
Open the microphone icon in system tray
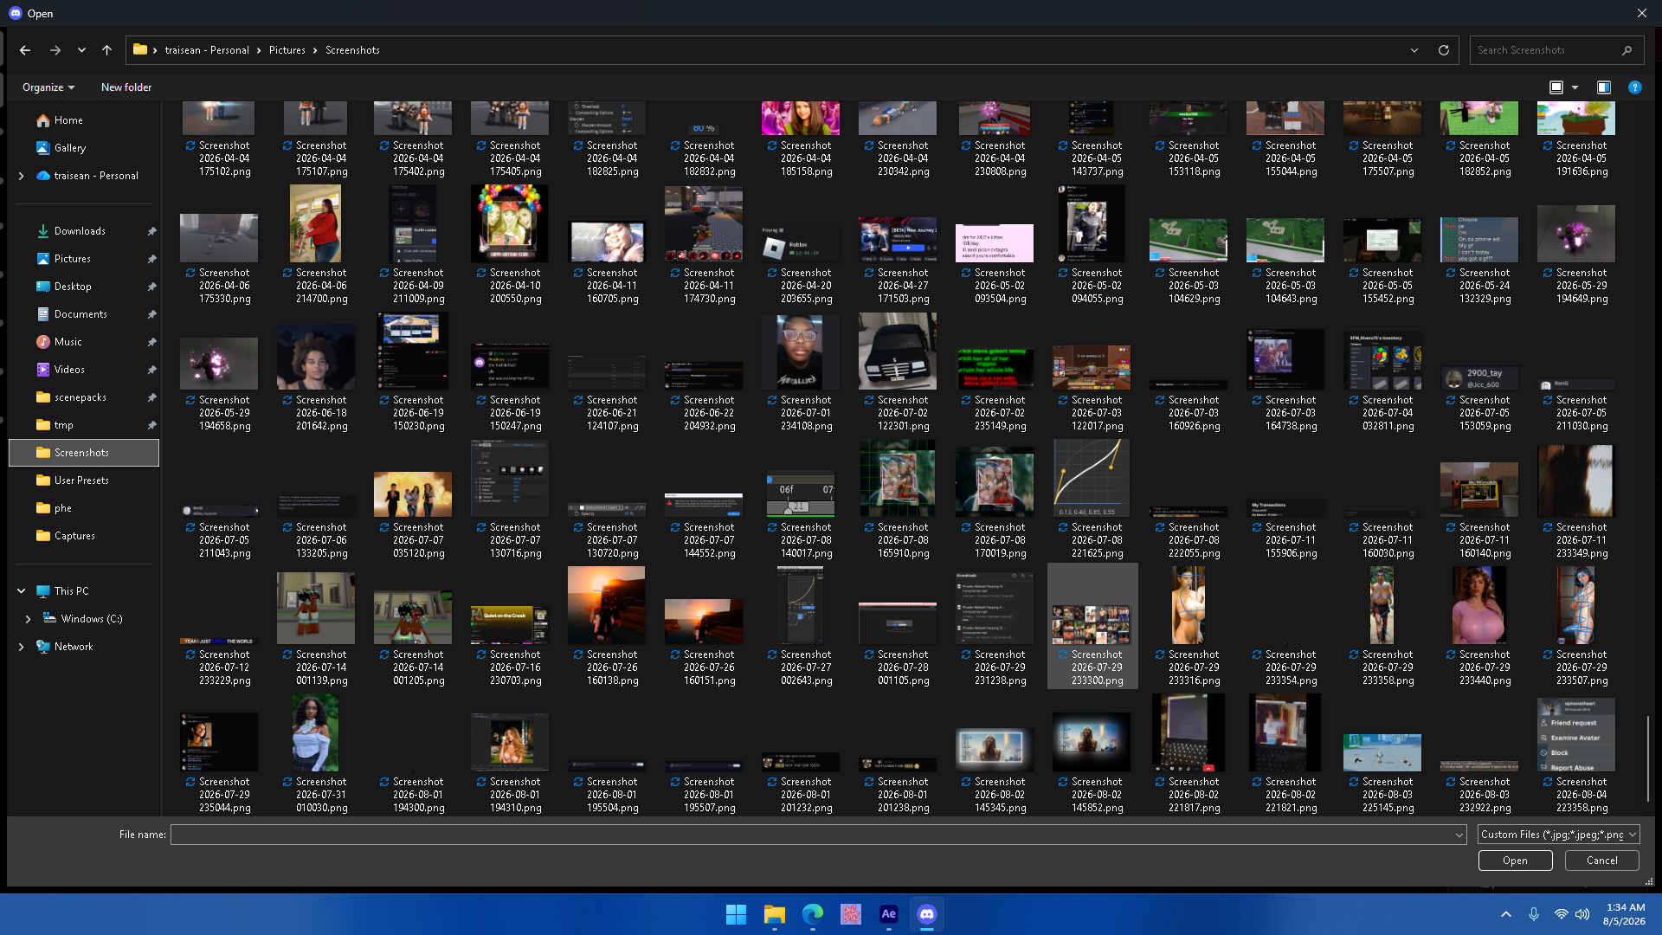[x=1534, y=914]
